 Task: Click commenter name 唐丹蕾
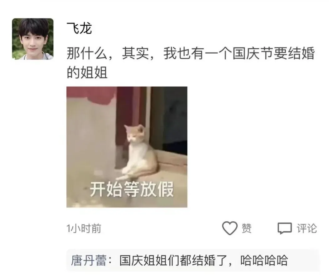coord(89,261)
